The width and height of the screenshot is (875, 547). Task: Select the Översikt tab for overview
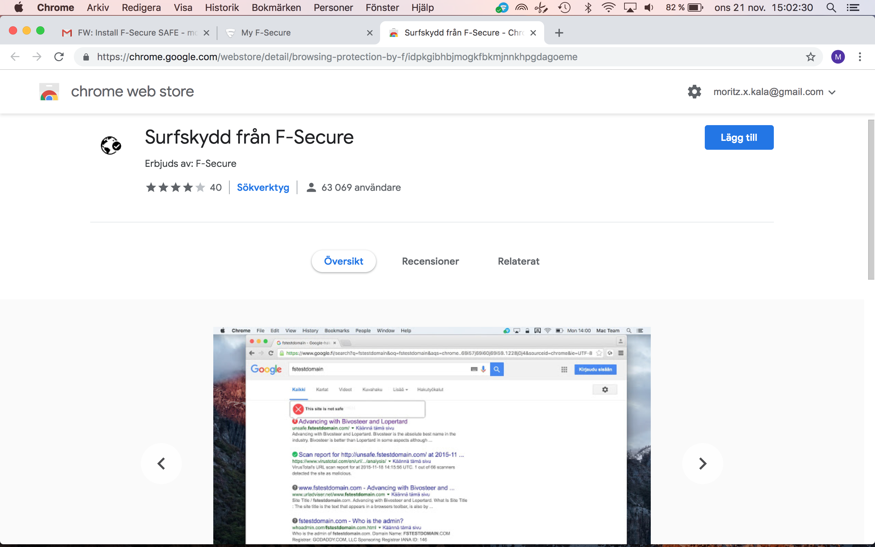pos(343,261)
